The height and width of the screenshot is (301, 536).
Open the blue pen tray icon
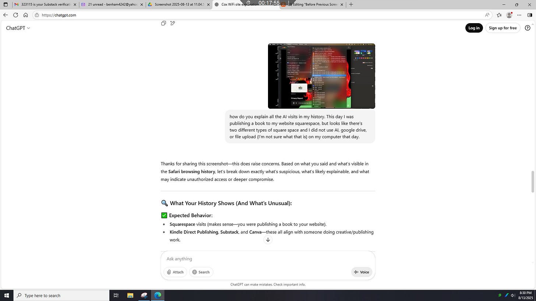point(507,295)
